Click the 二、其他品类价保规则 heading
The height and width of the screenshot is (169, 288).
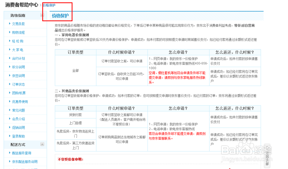72,91
